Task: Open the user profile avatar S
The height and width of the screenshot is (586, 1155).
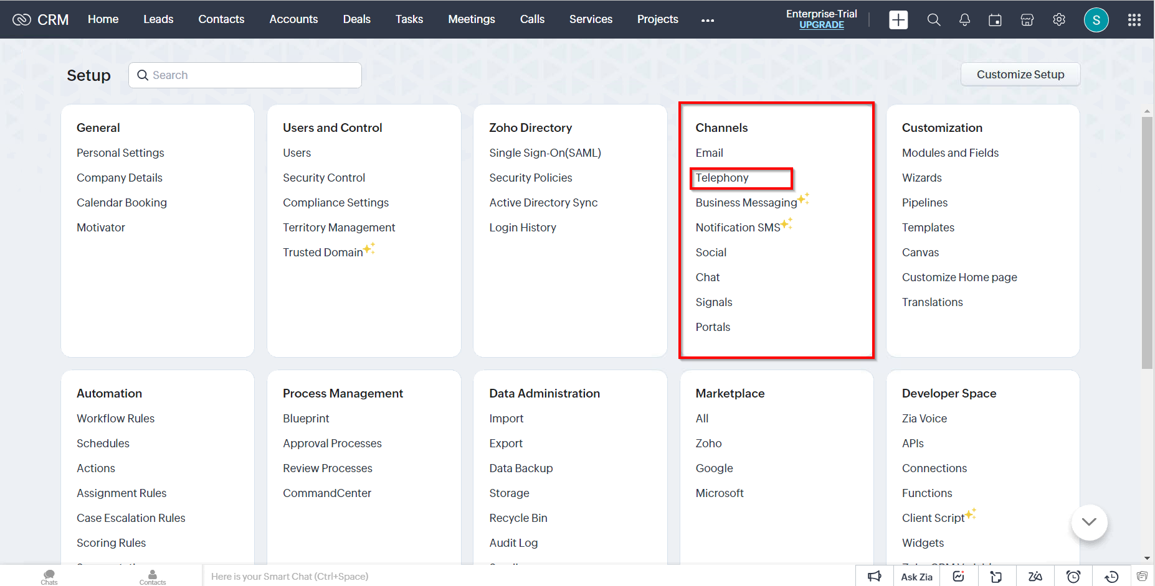Action: click(x=1096, y=20)
